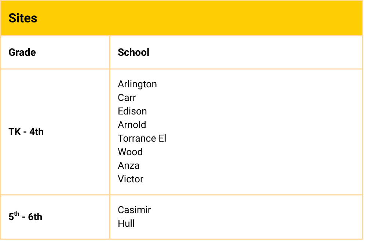Viewport: 366px width, 244px height.
Task: Select the Wood school entry
Action: tap(130, 152)
